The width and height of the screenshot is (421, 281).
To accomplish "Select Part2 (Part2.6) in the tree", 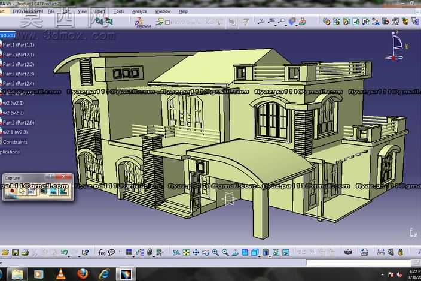I will coord(19,123).
